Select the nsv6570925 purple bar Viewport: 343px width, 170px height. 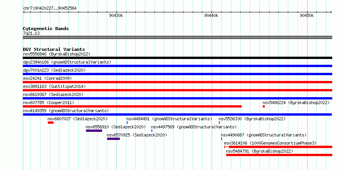point(114,139)
